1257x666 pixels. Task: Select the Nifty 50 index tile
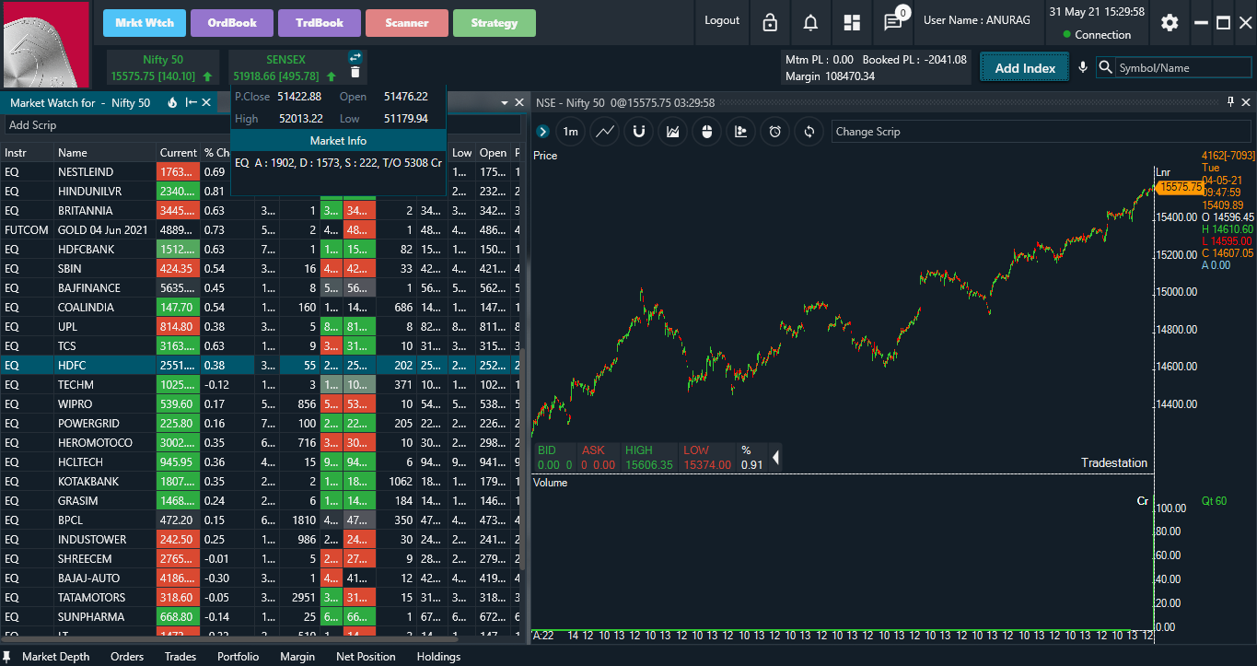pos(162,67)
